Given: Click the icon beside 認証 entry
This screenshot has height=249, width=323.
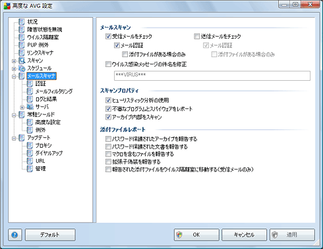Looking at the screenshot, I should coord(30,83).
